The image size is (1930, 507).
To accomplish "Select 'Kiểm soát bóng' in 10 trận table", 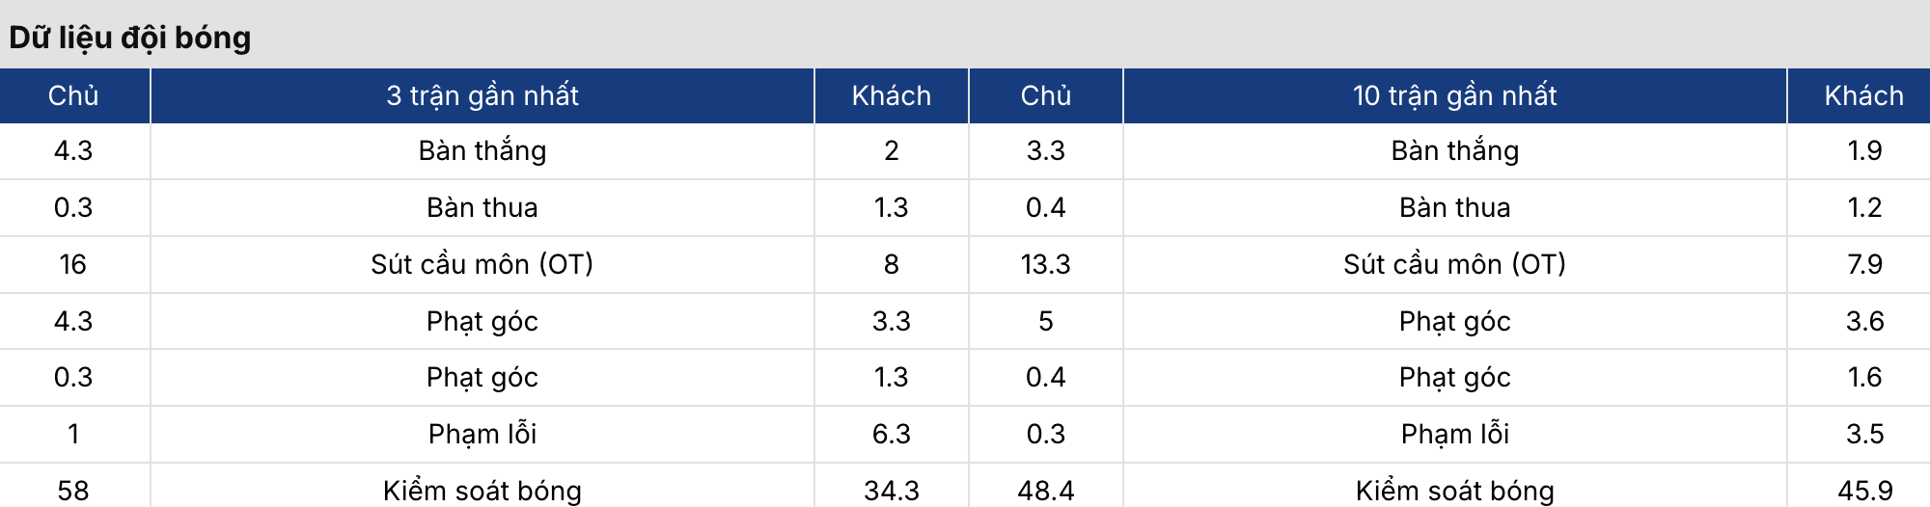I will [x=1455, y=491].
